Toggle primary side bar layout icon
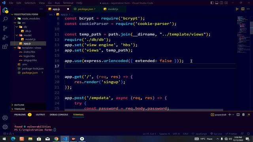Image resolution: width=253 pixels, height=142 pixels. tap(212, 3)
